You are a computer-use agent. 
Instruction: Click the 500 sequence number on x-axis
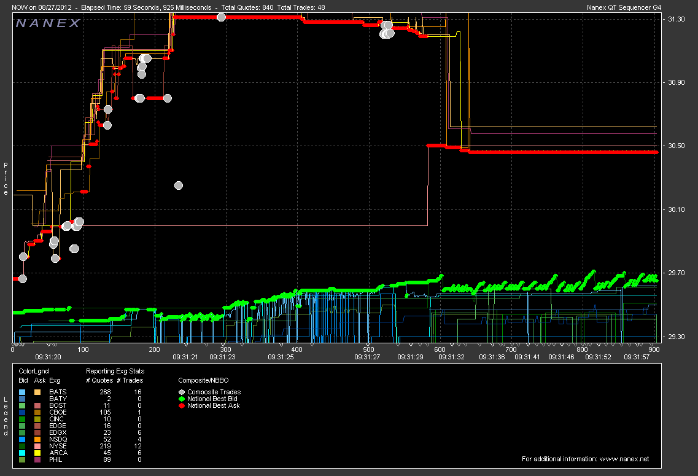point(368,350)
